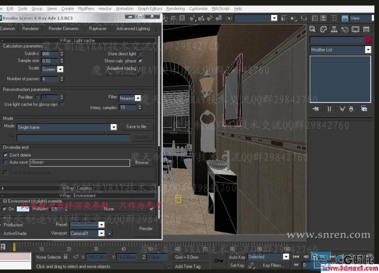Select the Align tool icon
The image size is (379, 273).
(293, 18)
